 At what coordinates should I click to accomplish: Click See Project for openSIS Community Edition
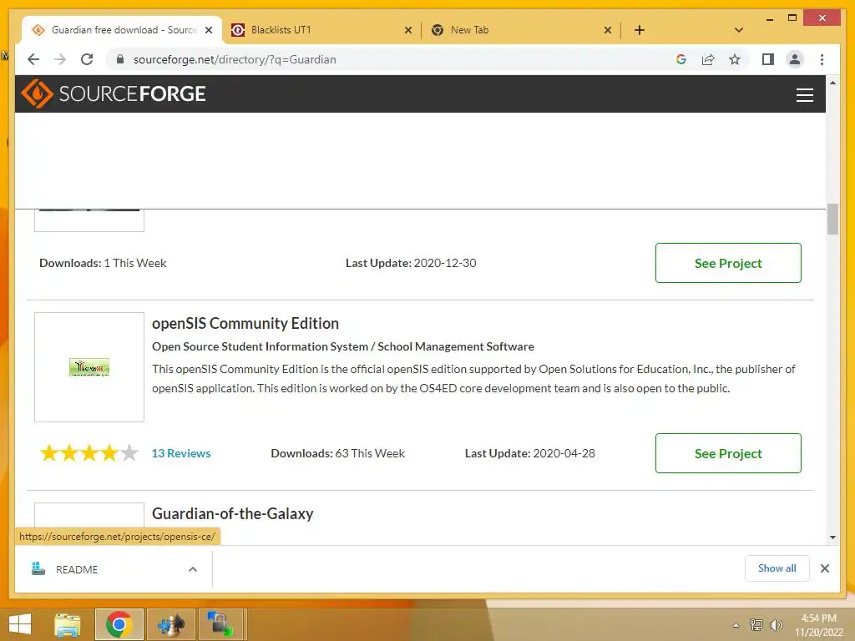[x=728, y=453]
